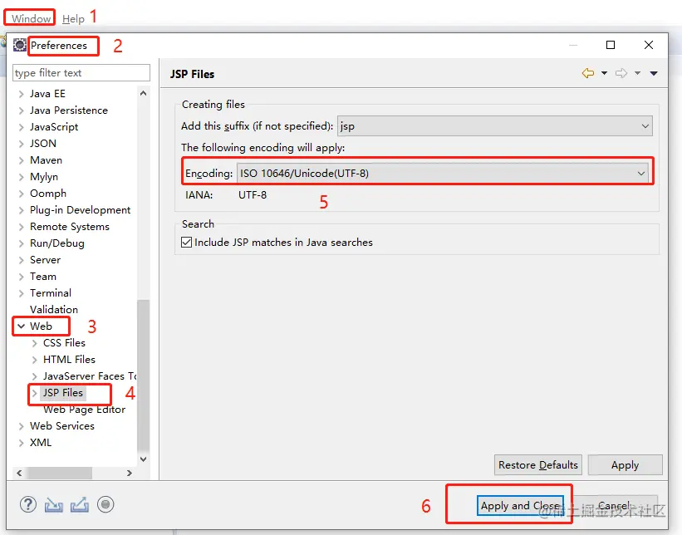Click the tree horizontal scrollbar thumb

[59, 473]
